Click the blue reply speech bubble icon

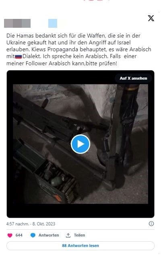click(33, 235)
